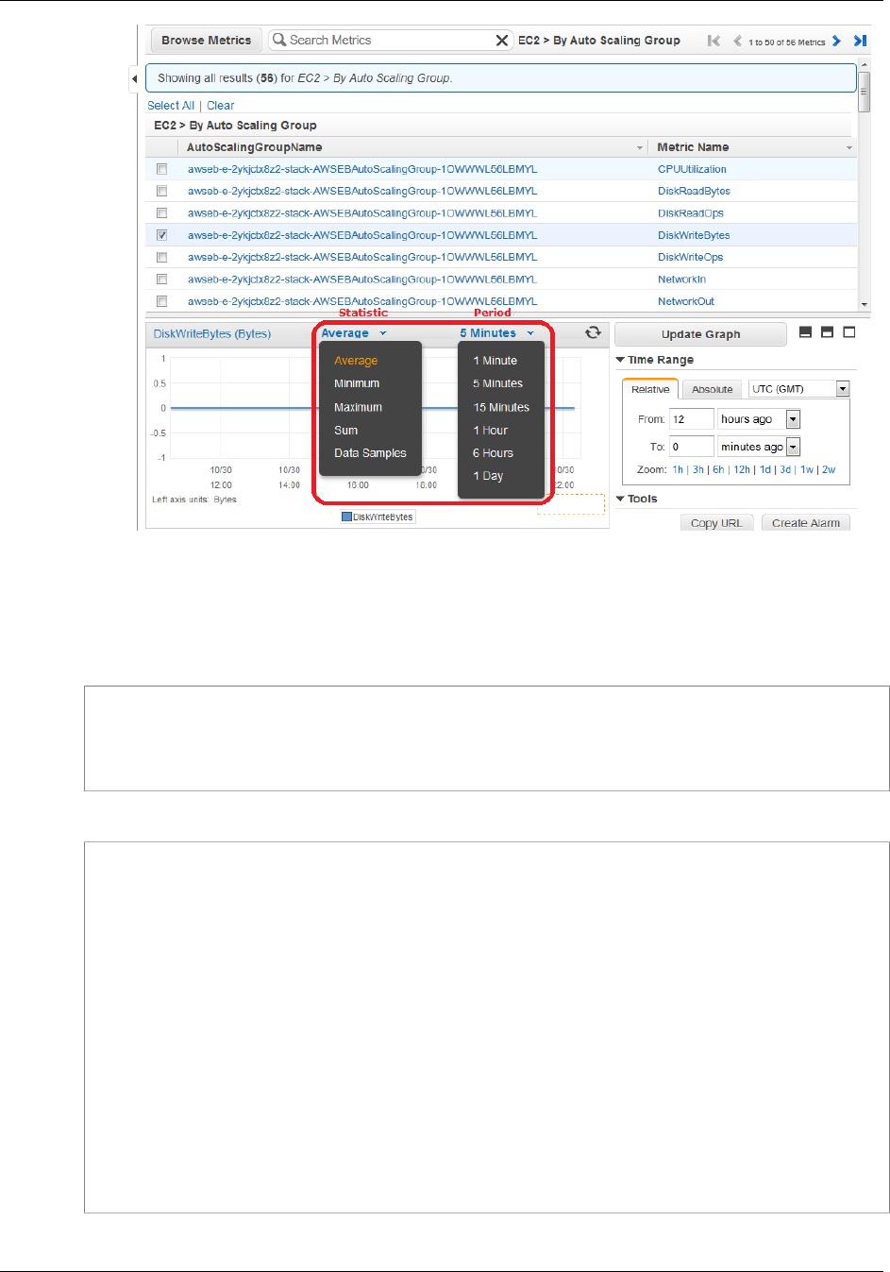Click the From value field showing 12
890x1272 pixels.
(x=692, y=419)
